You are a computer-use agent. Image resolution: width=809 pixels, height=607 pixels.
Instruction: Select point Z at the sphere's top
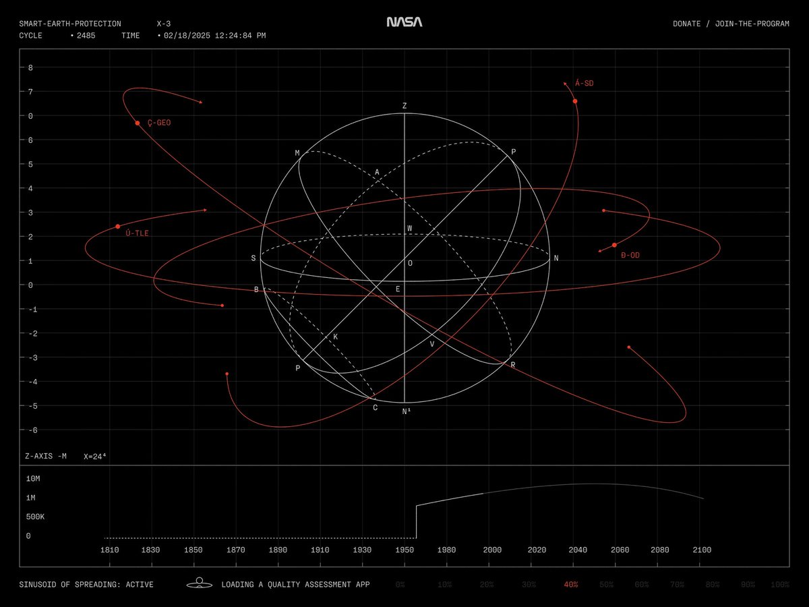tap(404, 106)
